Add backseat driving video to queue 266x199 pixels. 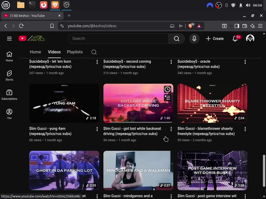(167, 98)
